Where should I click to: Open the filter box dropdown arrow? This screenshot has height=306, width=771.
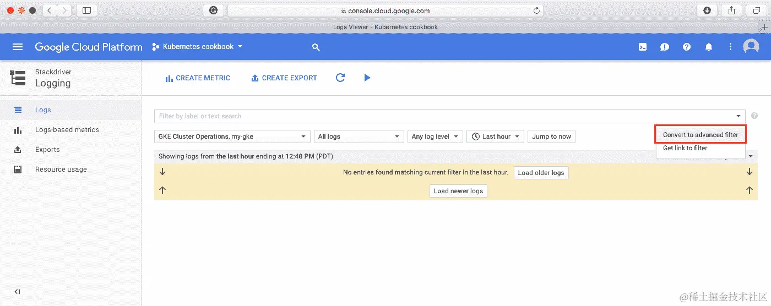(739, 116)
